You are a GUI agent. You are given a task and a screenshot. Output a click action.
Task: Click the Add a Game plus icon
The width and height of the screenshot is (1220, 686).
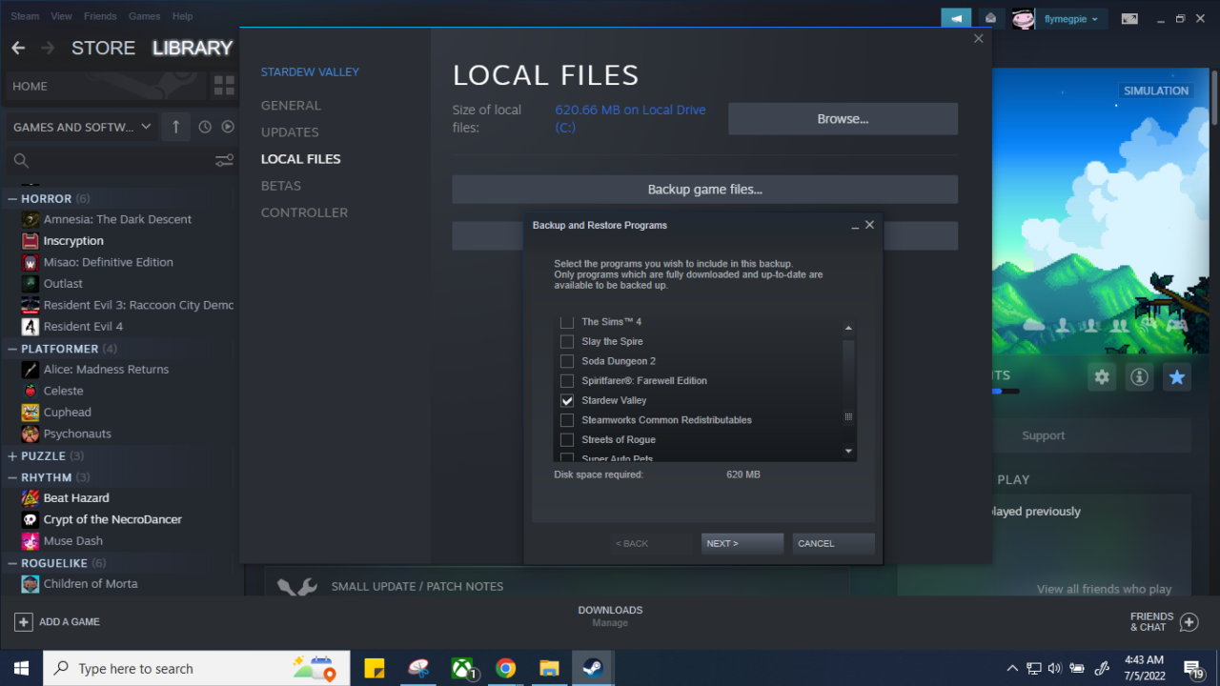coord(23,622)
